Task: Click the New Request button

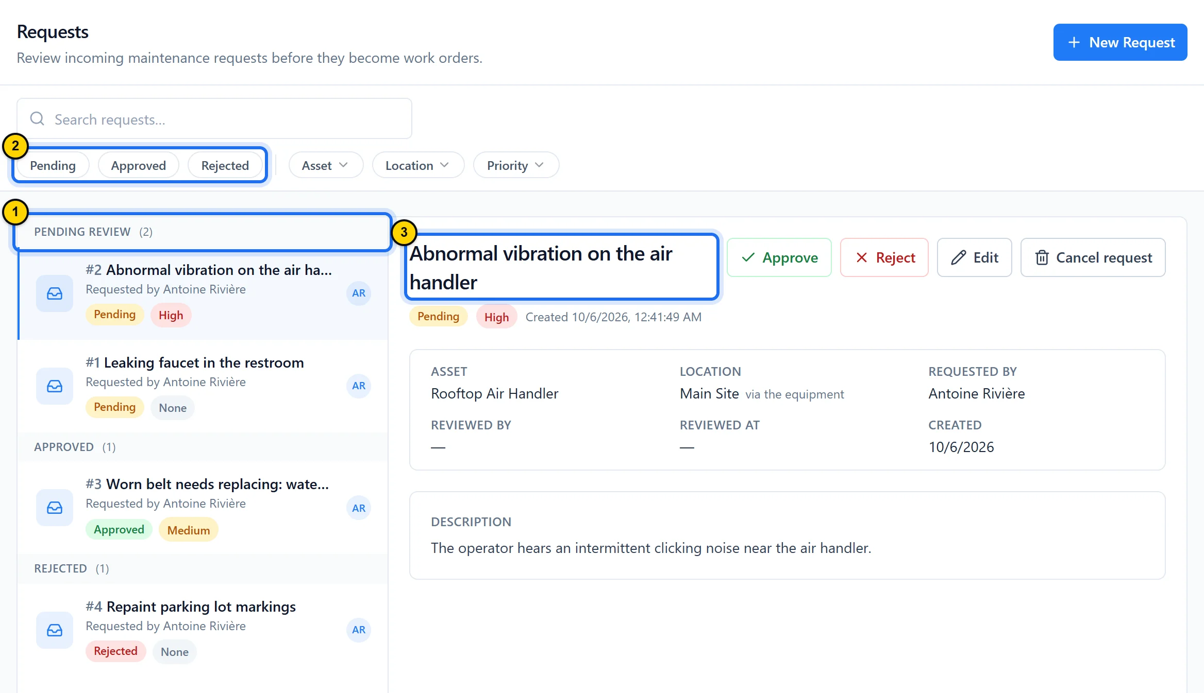Action: 1120,42
